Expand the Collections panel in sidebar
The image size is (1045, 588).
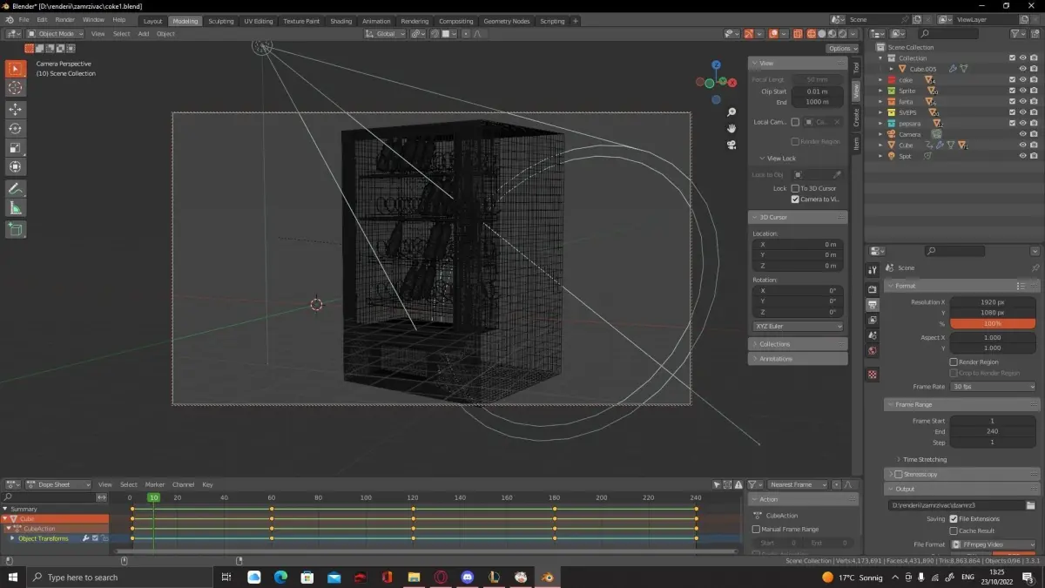798,344
